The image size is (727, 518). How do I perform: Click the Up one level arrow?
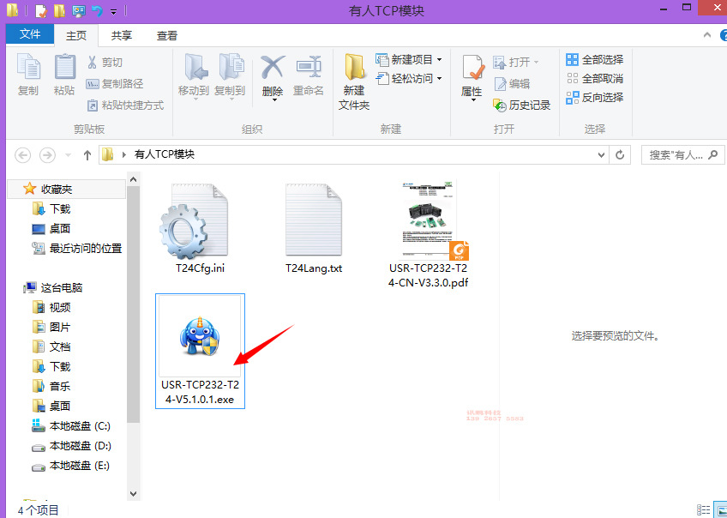coord(87,155)
